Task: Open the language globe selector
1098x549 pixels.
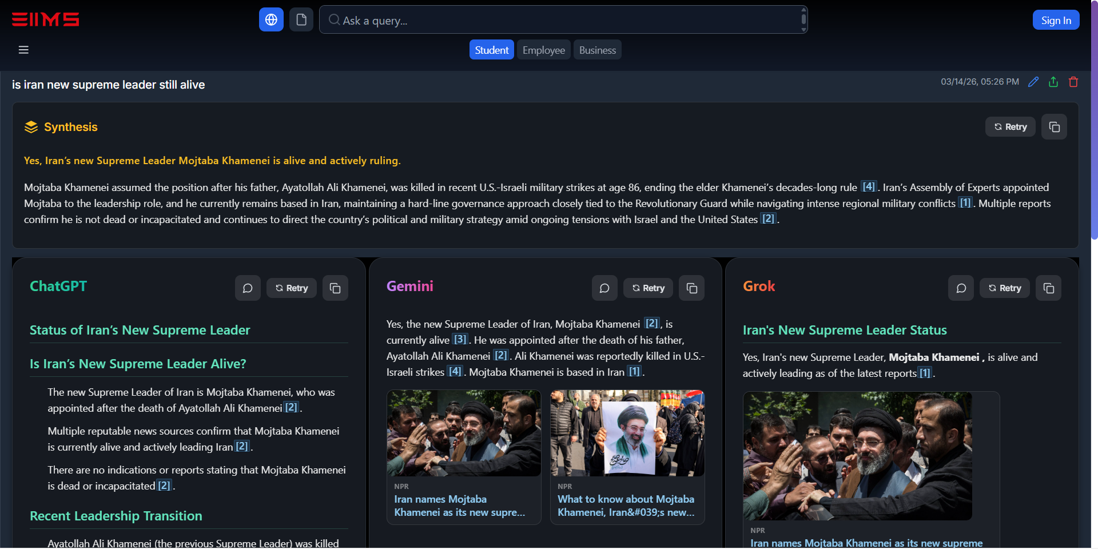Action: point(270,19)
